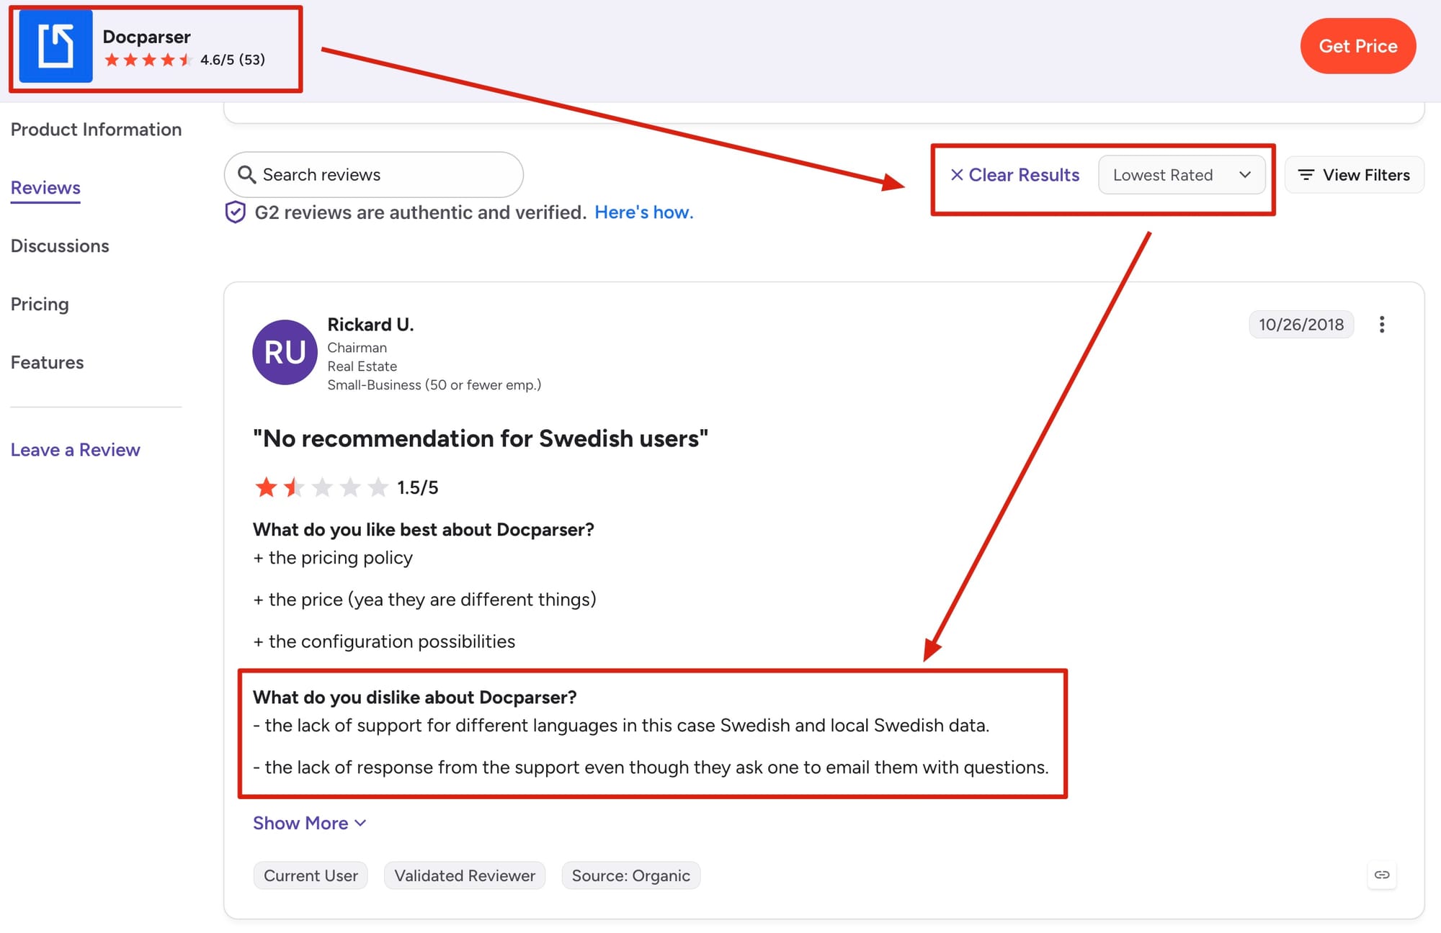The height and width of the screenshot is (933, 1441).
Task: Go to Product Information section
Action: pyautogui.click(x=96, y=130)
